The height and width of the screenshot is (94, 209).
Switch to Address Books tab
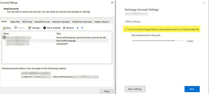coord(102,22)
